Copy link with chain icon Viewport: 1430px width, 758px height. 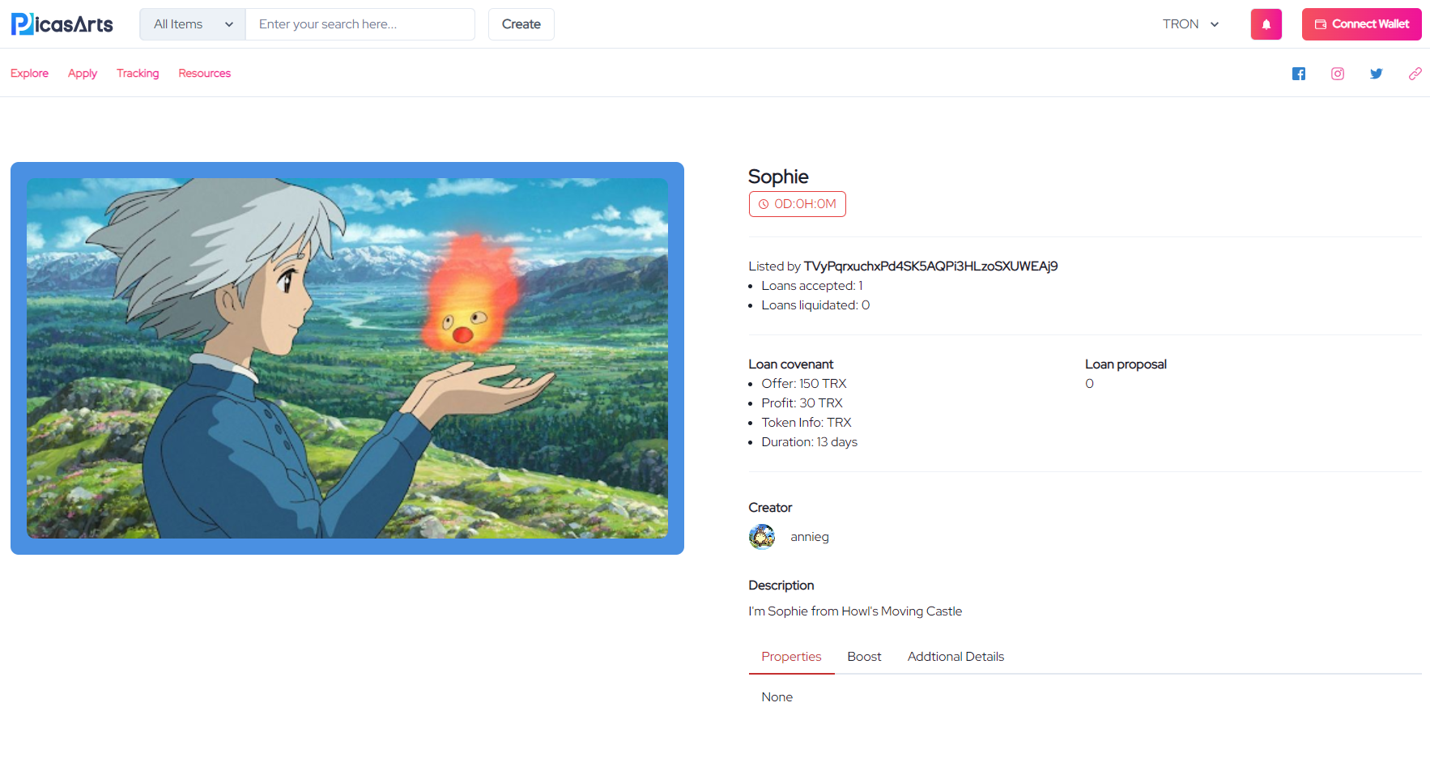(x=1415, y=74)
